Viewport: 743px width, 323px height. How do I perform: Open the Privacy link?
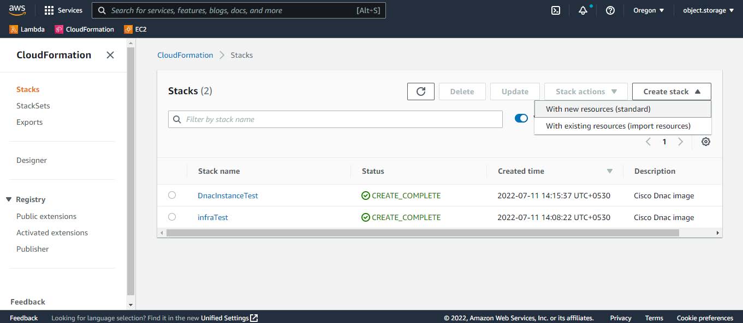click(621, 318)
